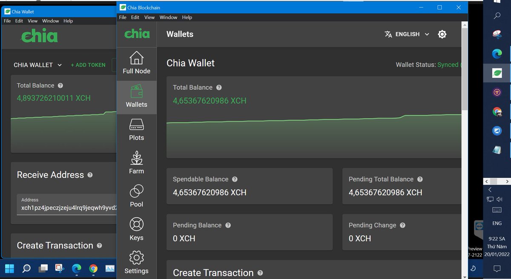
Task: Open search on the right vertical taskbar
Action: (497, 16)
